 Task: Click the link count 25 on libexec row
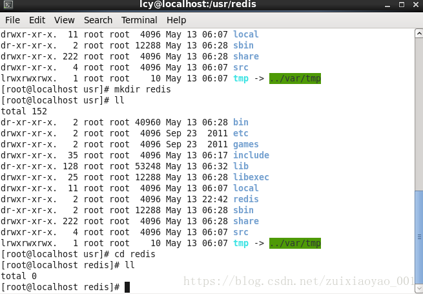click(x=73, y=177)
